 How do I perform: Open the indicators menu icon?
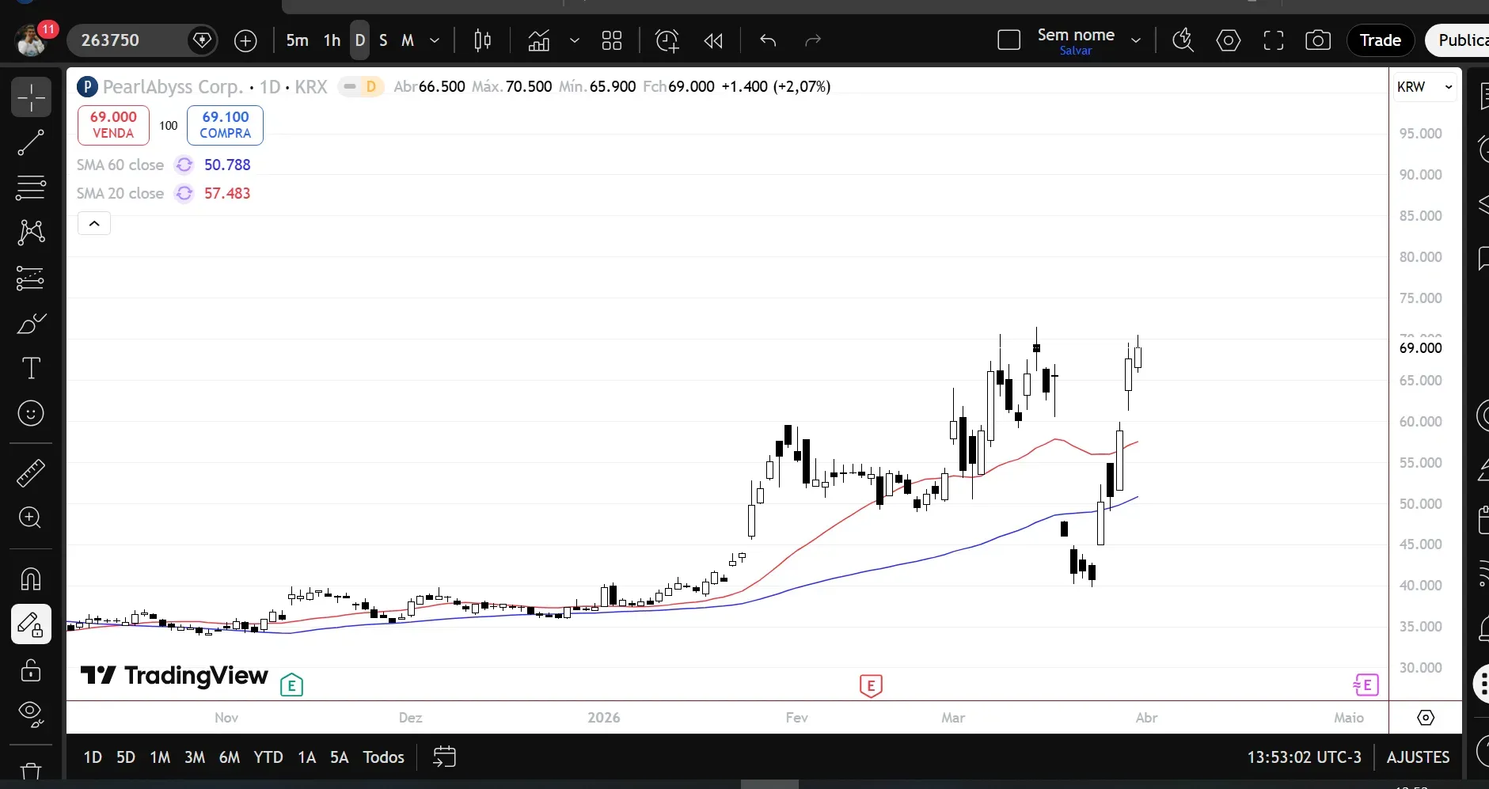539,40
